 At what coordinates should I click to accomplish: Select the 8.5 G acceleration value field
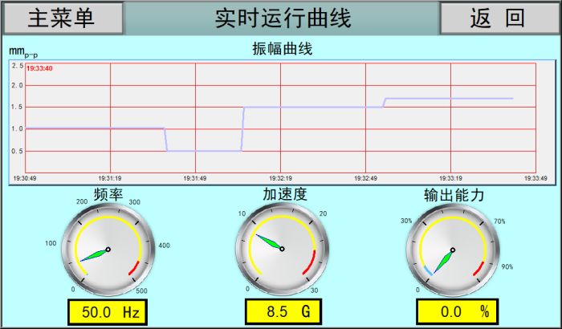[x=282, y=311]
